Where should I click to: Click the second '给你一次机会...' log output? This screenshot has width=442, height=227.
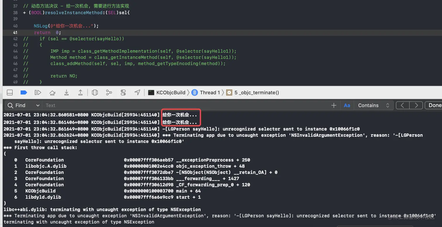click(180, 122)
